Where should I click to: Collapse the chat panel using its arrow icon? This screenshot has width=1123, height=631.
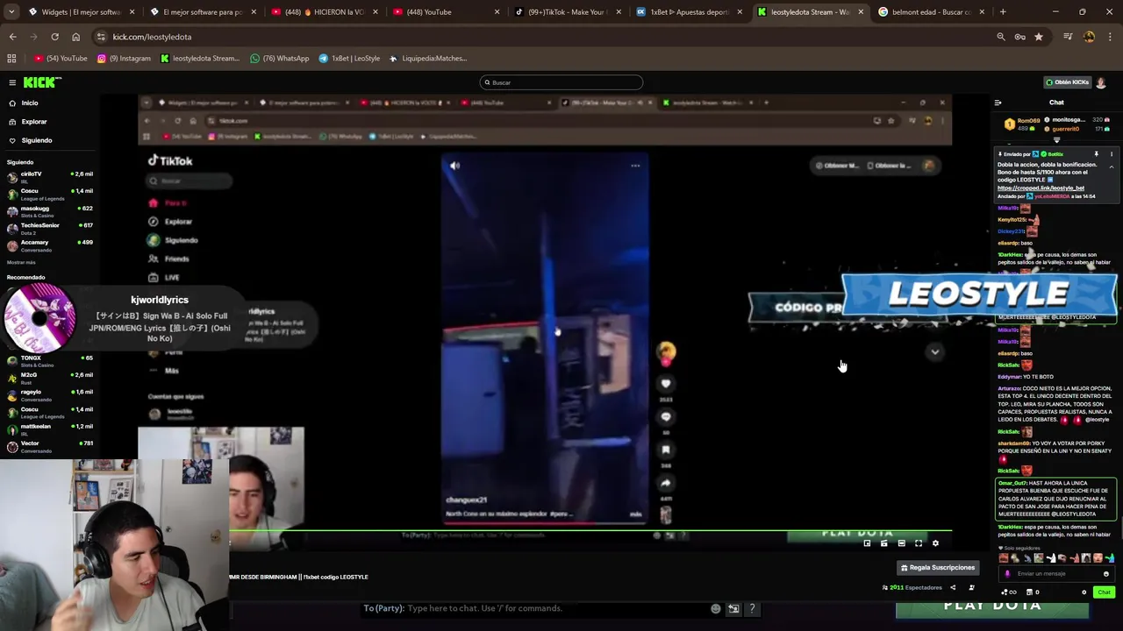click(x=998, y=103)
